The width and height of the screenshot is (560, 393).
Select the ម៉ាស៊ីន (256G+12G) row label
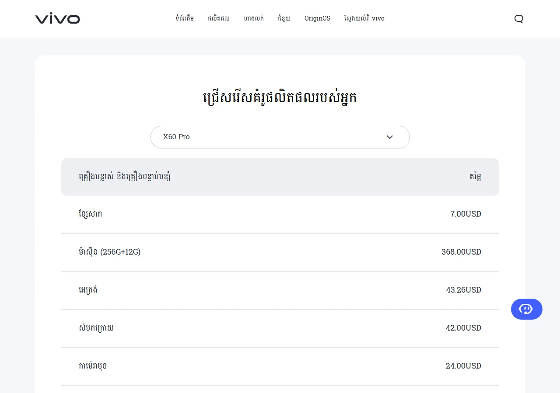(110, 252)
